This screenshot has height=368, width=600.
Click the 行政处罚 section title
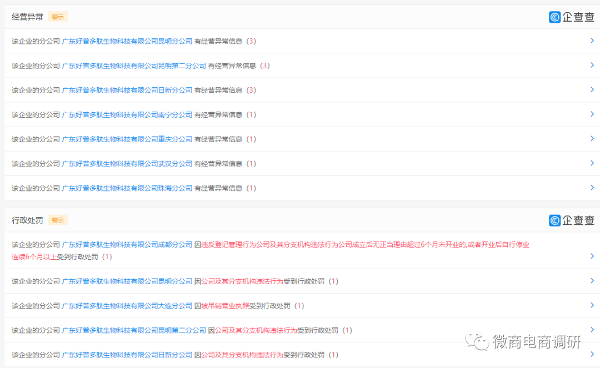click(27, 220)
